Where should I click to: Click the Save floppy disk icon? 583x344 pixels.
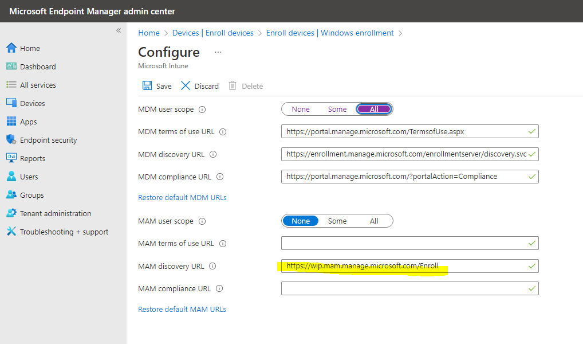(x=147, y=85)
